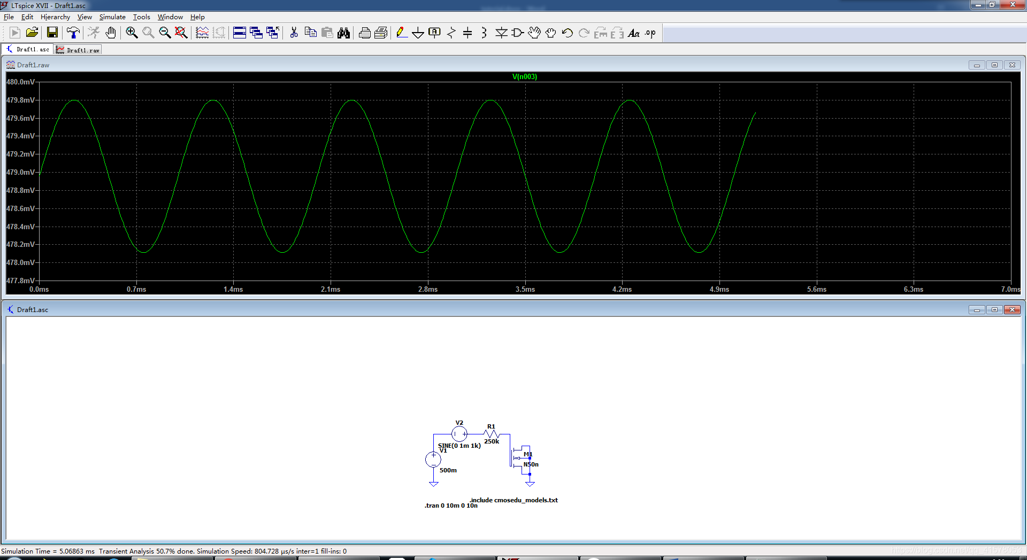Click the Copy toolbar icon
Image resolution: width=1027 pixels, height=560 pixels.
310,33
